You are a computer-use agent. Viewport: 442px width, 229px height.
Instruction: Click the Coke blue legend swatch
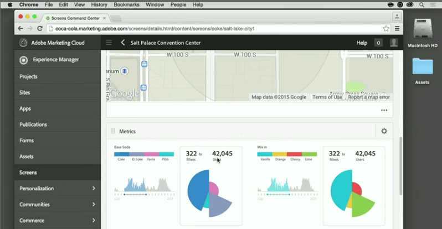point(121,154)
